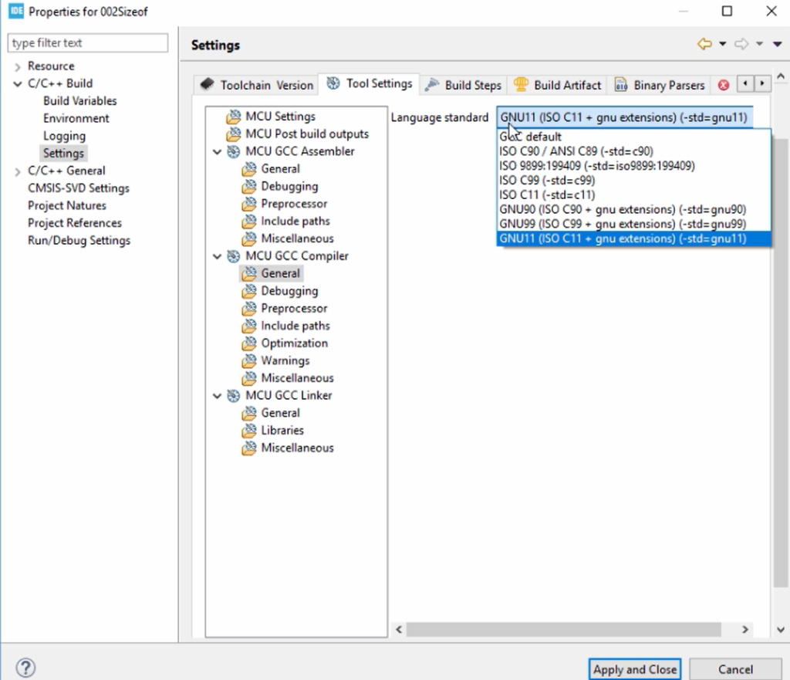Viewport: 790px width, 680px height.
Task: Choose ISO C90 / ANSI C89 option
Action: click(633, 151)
